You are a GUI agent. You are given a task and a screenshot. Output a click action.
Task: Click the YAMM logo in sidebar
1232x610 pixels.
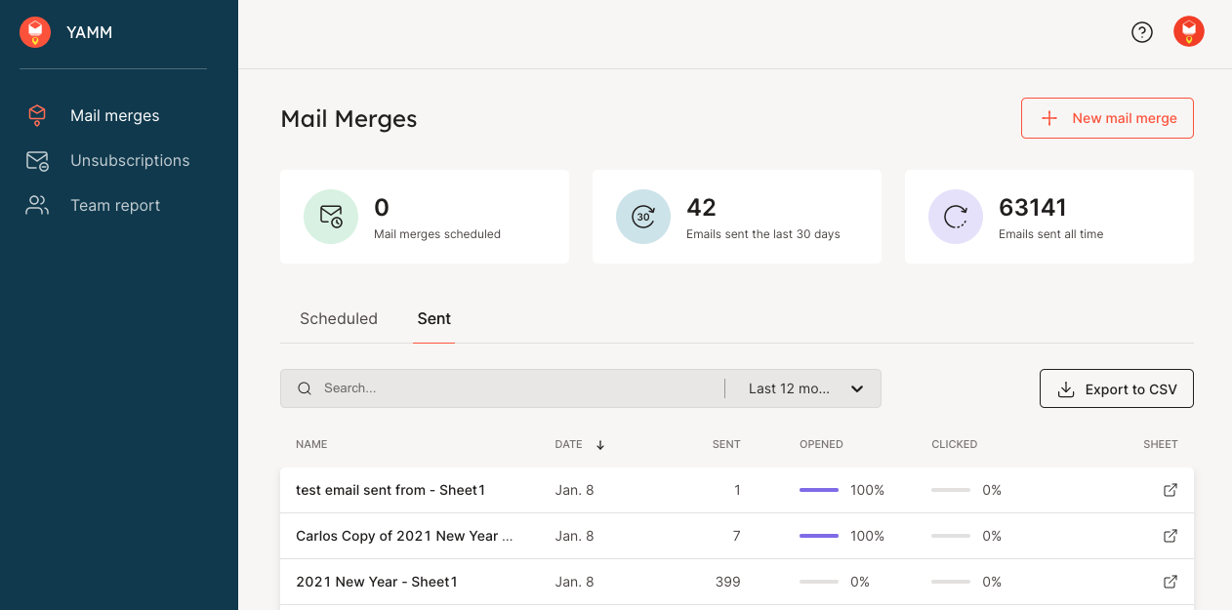(35, 32)
